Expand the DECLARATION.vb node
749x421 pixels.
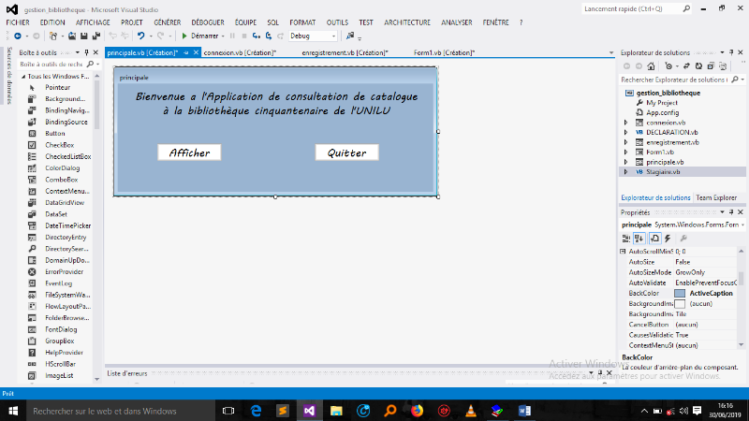[x=625, y=132]
